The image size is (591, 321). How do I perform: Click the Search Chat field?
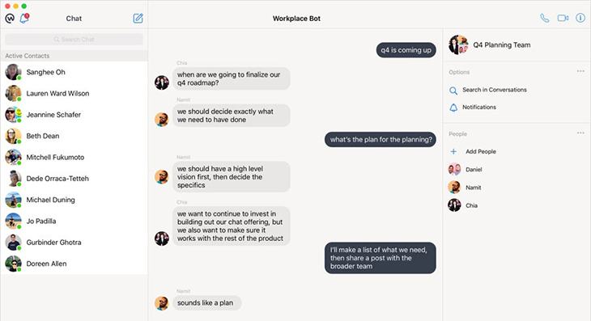[74, 39]
